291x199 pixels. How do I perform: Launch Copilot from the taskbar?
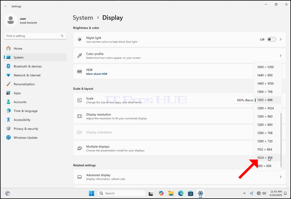coord(161,193)
